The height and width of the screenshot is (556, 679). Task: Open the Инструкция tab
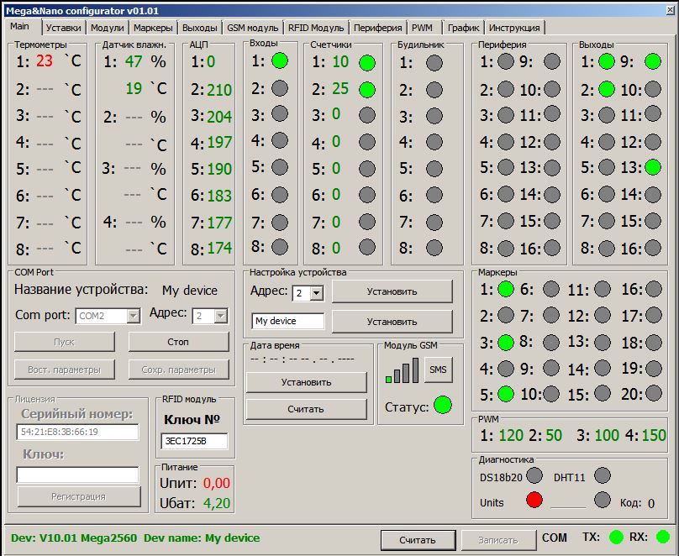tap(514, 28)
